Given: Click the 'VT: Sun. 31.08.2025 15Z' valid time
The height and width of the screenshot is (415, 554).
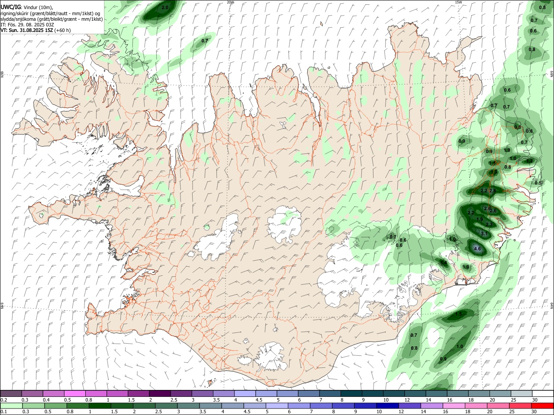Looking at the screenshot, I should click(x=27, y=30).
